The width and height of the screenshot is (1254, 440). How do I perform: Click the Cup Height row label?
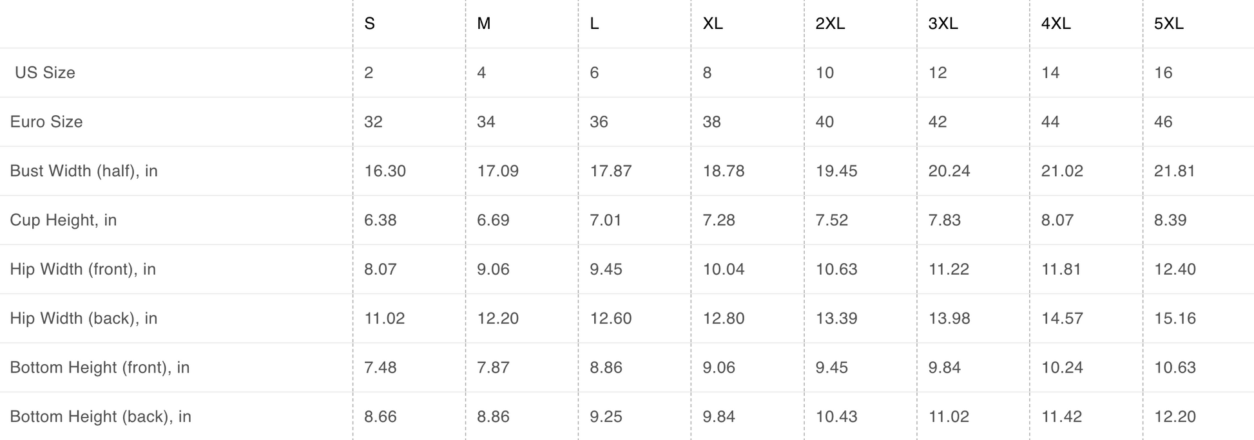[x=63, y=220]
